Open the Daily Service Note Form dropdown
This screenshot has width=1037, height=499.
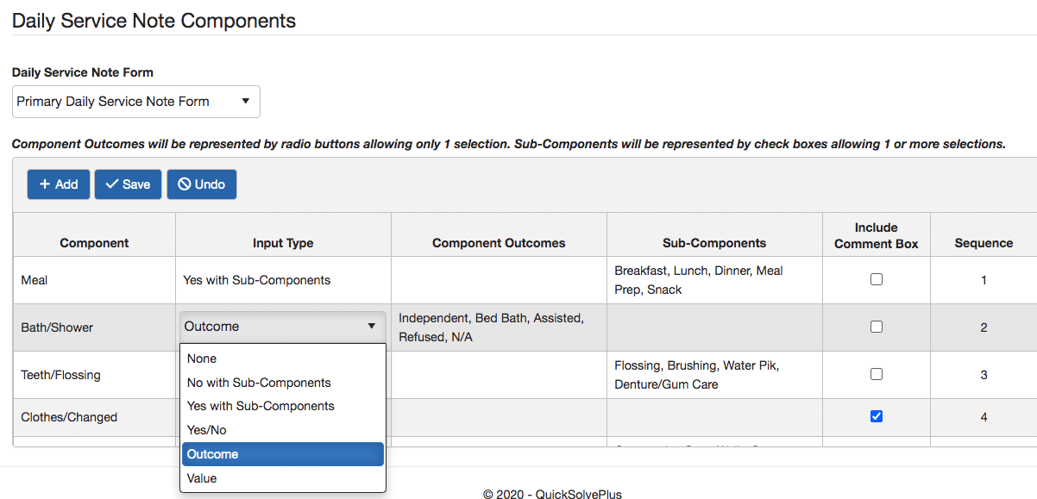(x=135, y=102)
